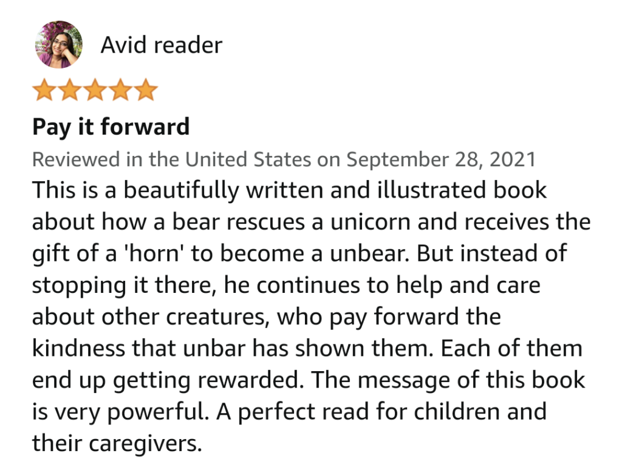This screenshot has width=622, height=473.
Task: Click the first rating star
Action: (43, 91)
